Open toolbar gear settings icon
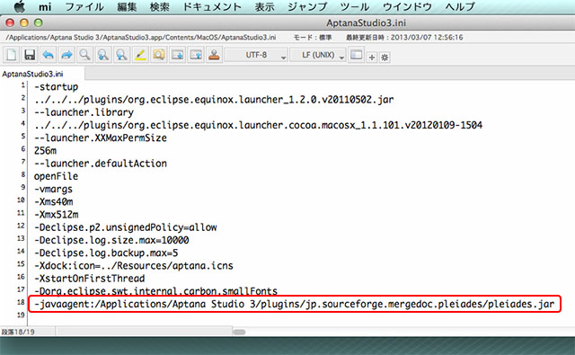 pyautogui.click(x=385, y=58)
